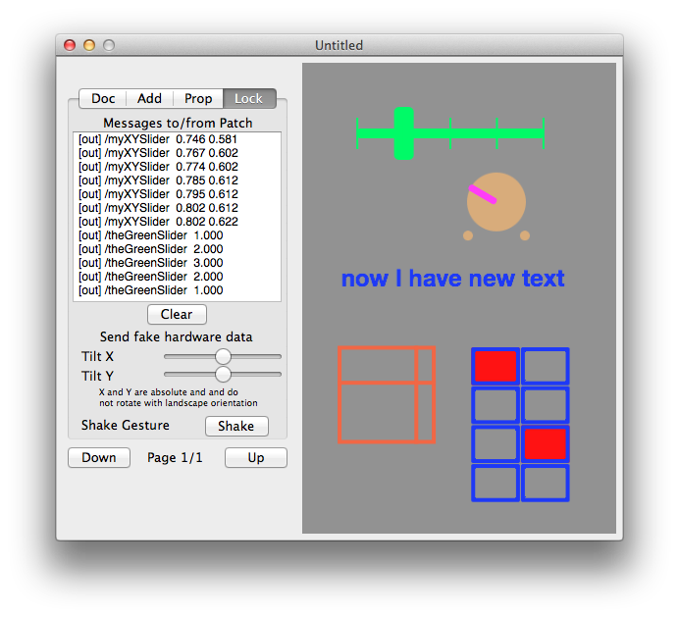Viewport: 679px width, 618px height.
Task: Click the green slider handle
Action: click(403, 133)
